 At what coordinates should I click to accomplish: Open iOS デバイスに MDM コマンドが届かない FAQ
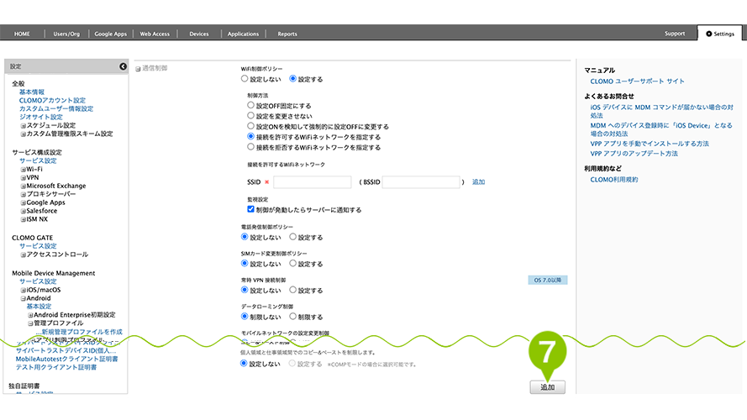tap(662, 112)
